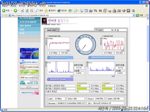The height and width of the screenshot is (112, 150).
Task: Open the Media (미디어) globe pane
Action: (x=62, y=10)
